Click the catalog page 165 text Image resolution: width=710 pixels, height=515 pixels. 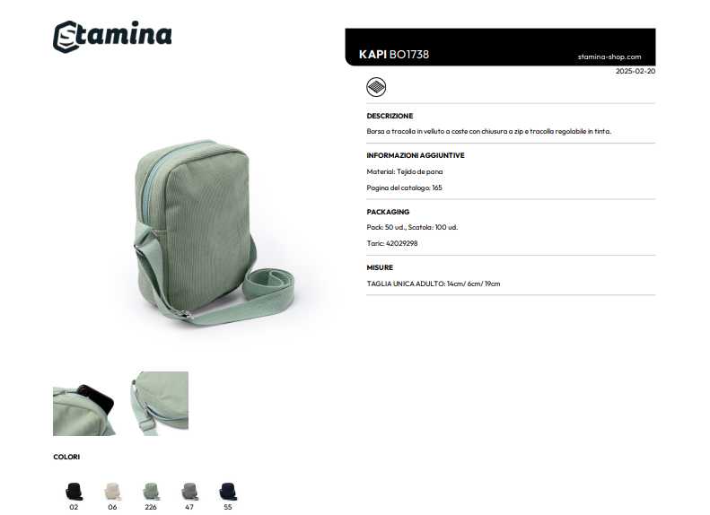coord(404,188)
